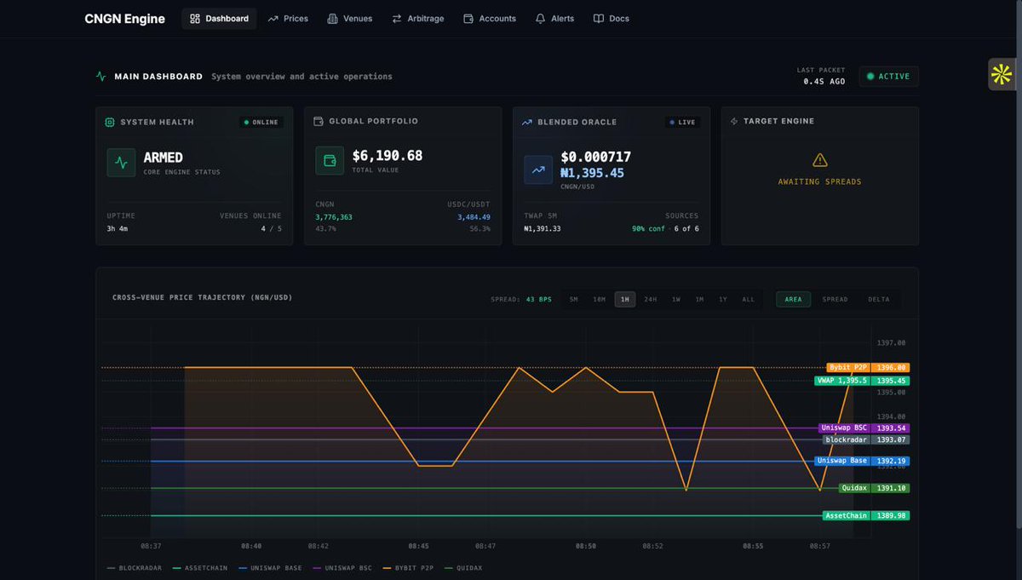Click the System Health chip icon
Viewport: 1022px width, 580px height.
tap(110, 123)
